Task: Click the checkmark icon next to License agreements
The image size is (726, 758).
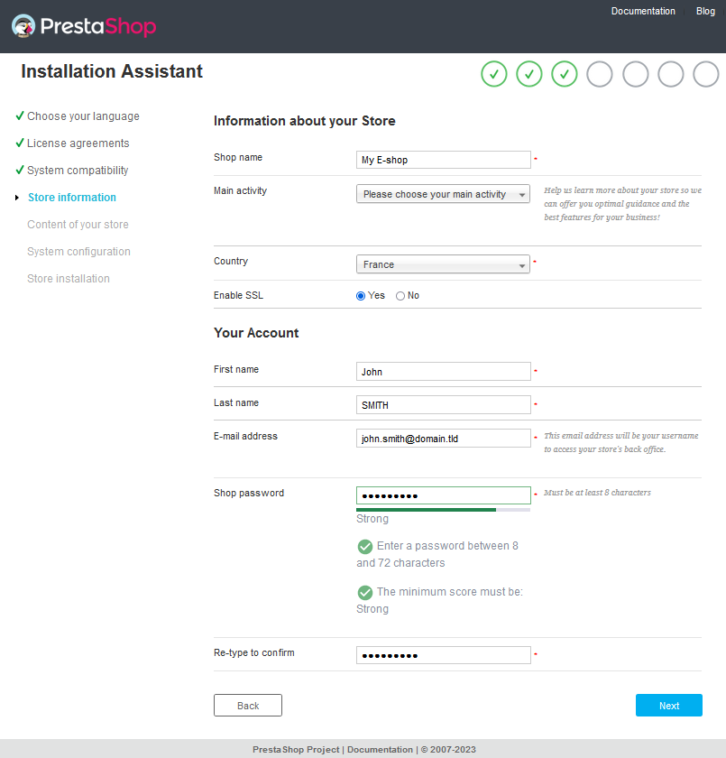Action: tap(19, 143)
